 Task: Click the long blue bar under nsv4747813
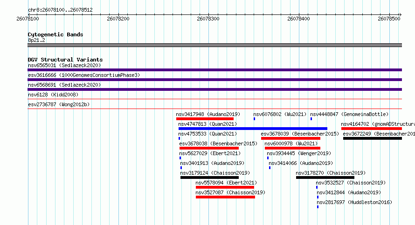[x=253, y=129]
